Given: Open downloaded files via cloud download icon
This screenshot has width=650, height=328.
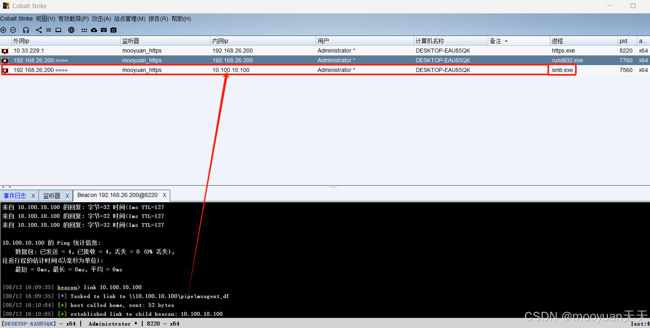Looking at the screenshot, I should 94,30.
